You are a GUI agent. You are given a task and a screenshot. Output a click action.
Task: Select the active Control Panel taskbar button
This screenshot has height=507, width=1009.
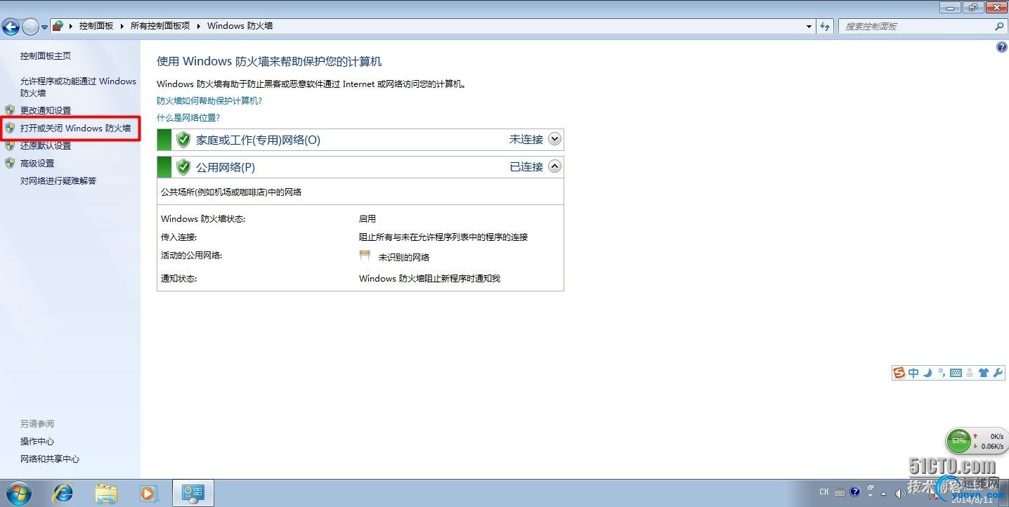193,493
